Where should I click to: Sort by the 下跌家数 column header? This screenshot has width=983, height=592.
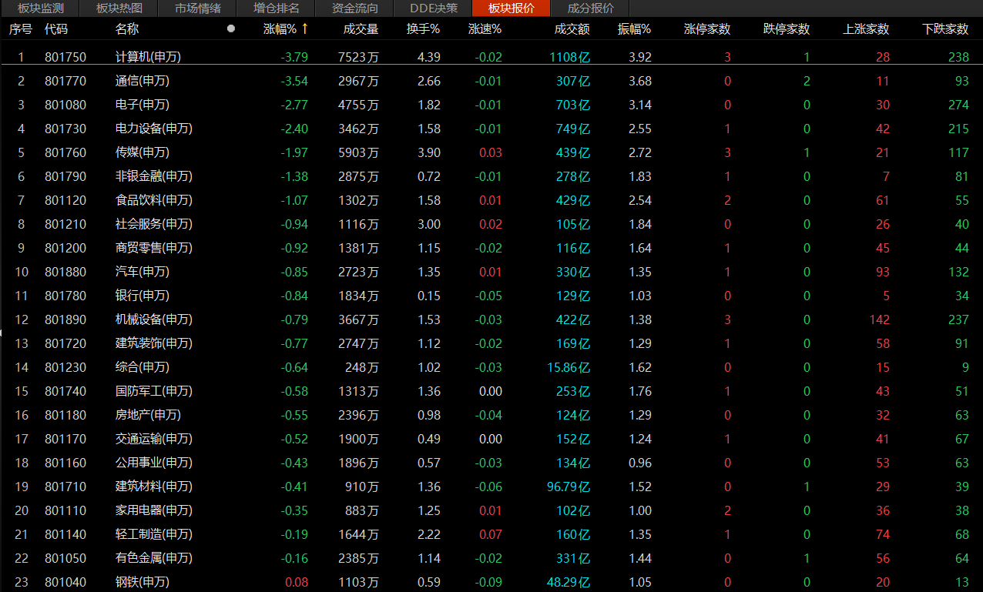click(946, 28)
